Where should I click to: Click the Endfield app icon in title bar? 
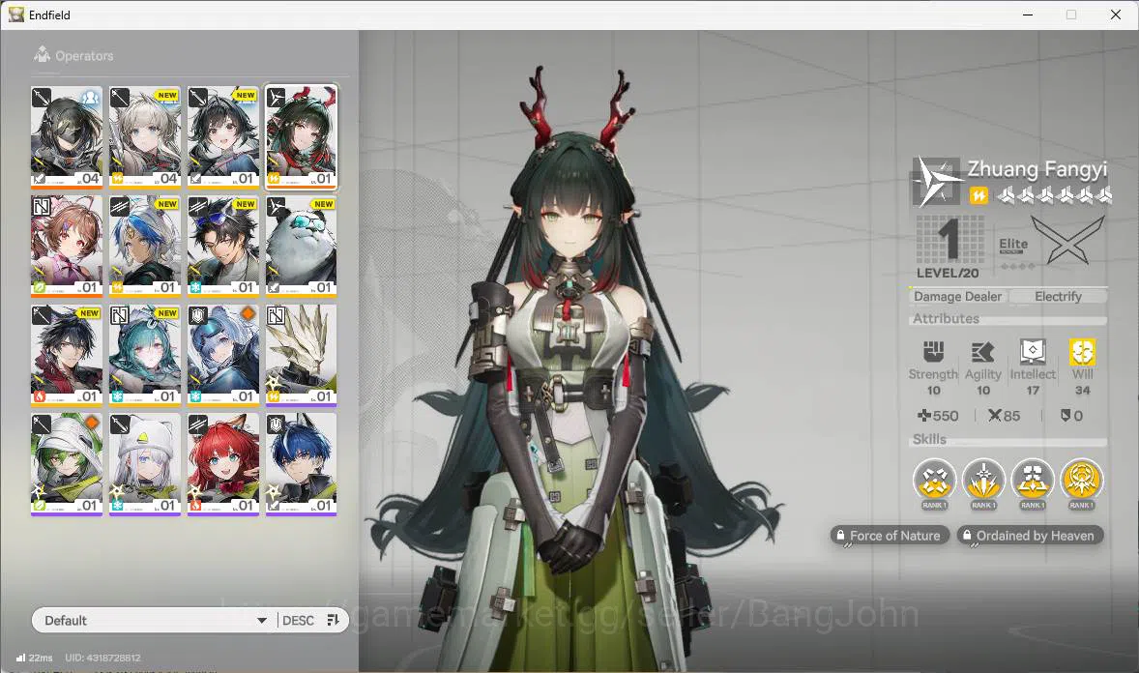pyautogui.click(x=16, y=15)
